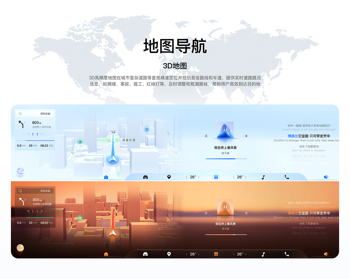Go back to the previous track
350x279 pixels.
pyautogui.click(x=206, y=136)
